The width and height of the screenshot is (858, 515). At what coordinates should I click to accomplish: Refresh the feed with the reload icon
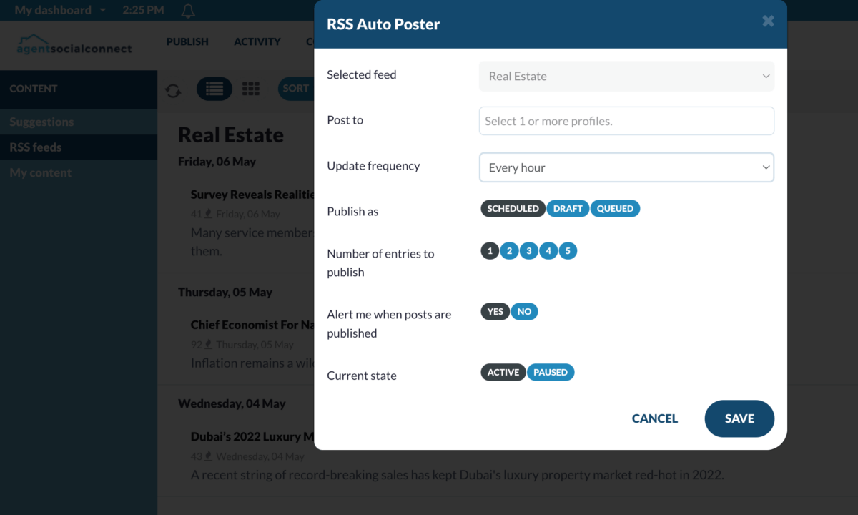point(173,90)
